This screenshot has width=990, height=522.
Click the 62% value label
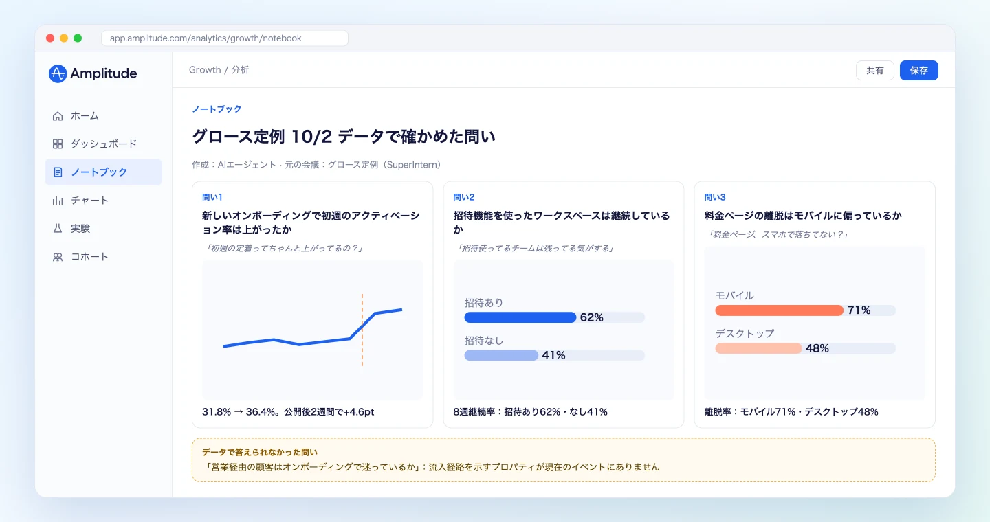[592, 317]
